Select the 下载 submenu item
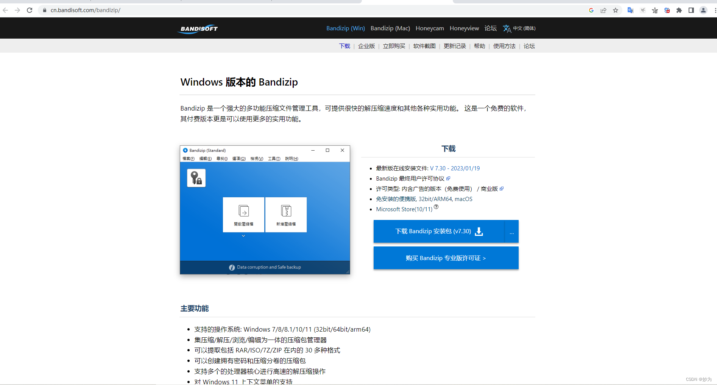Screen dimensions: 717x385 click(344, 46)
